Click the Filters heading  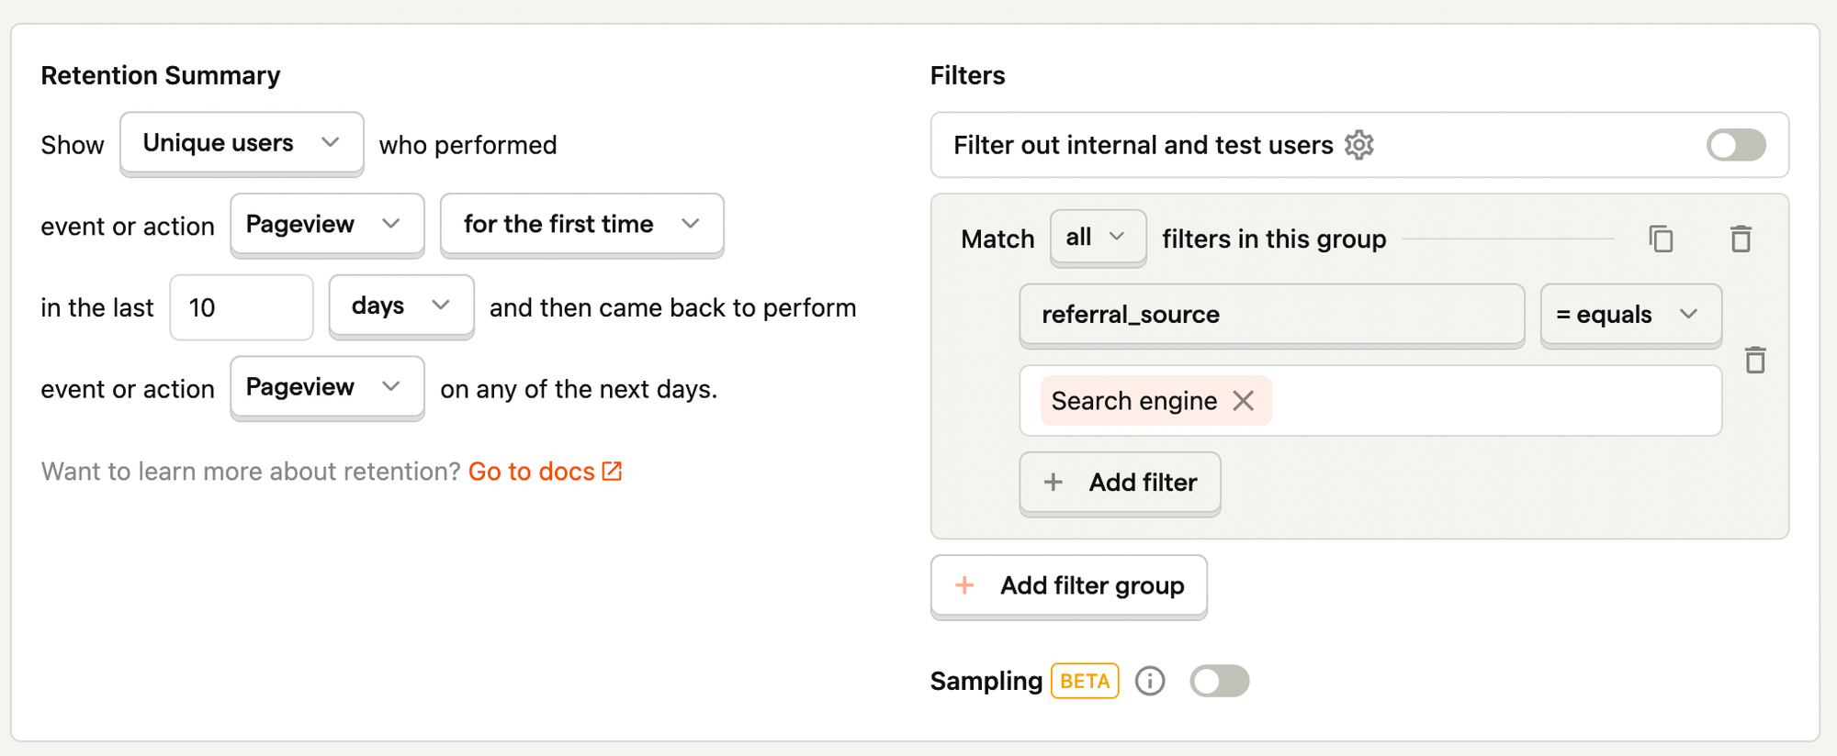[x=967, y=75]
